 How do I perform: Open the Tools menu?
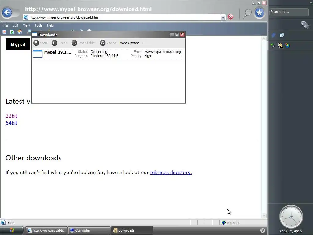pyautogui.click(x=39, y=25)
